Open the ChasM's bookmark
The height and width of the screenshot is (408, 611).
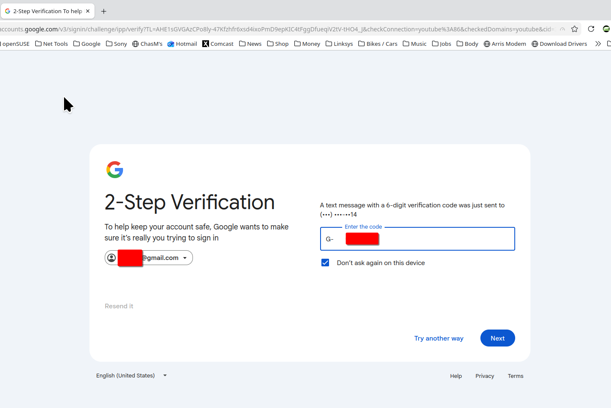[x=148, y=44]
